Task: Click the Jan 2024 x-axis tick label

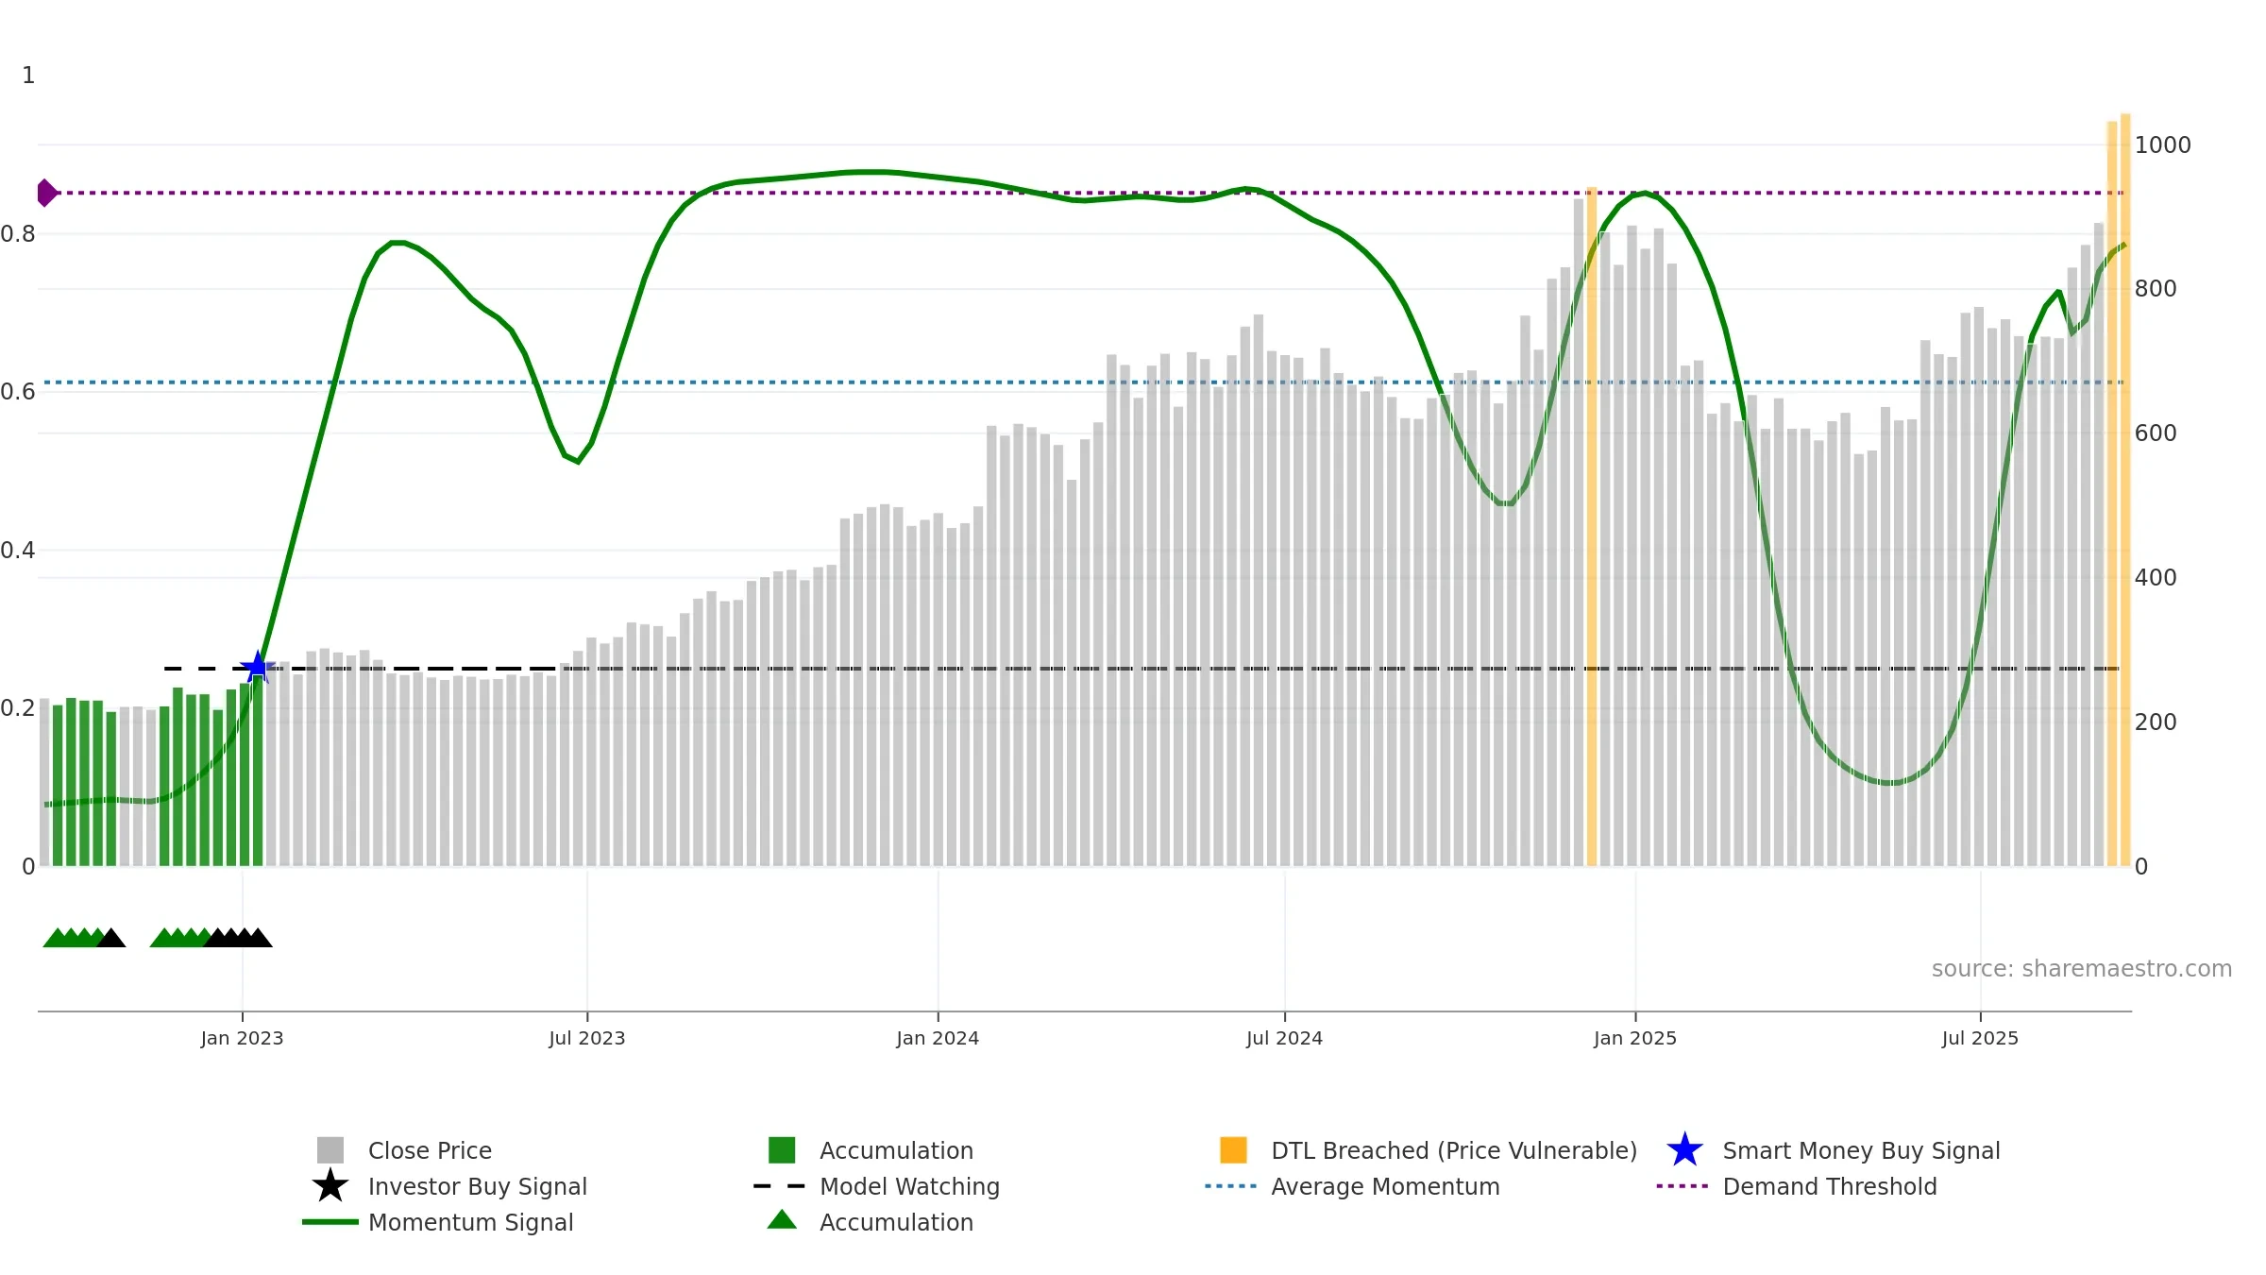Action: (938, 1038)
